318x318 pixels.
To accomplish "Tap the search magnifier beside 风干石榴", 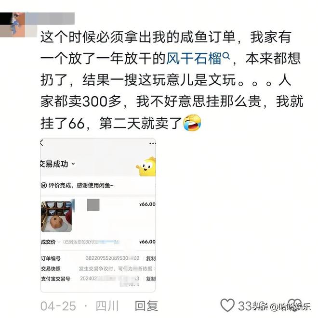I will tap(226, 56).
